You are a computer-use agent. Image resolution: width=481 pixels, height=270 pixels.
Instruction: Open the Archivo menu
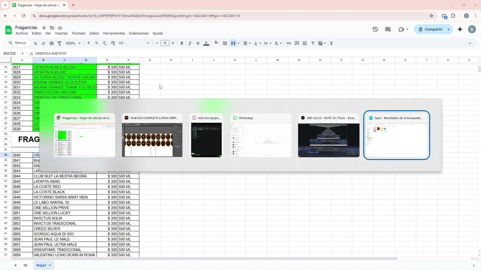pos(22,33)
